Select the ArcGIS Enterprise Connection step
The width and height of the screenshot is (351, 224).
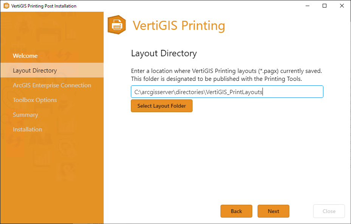coord(52,85)
